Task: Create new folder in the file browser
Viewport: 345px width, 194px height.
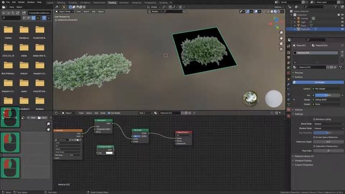Action: [x=24, y=13]
